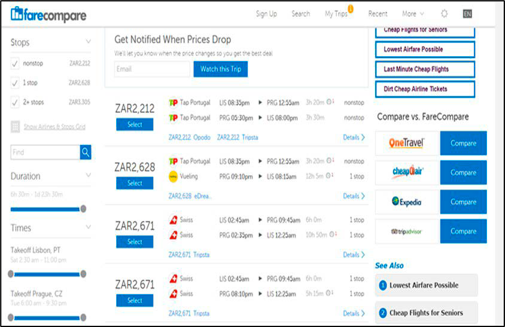Click the FareCompare logo

click(x=48, y=14)
